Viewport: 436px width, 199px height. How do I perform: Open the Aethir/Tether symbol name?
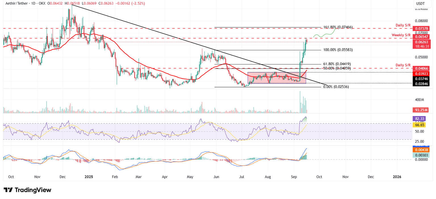point(17,4)
